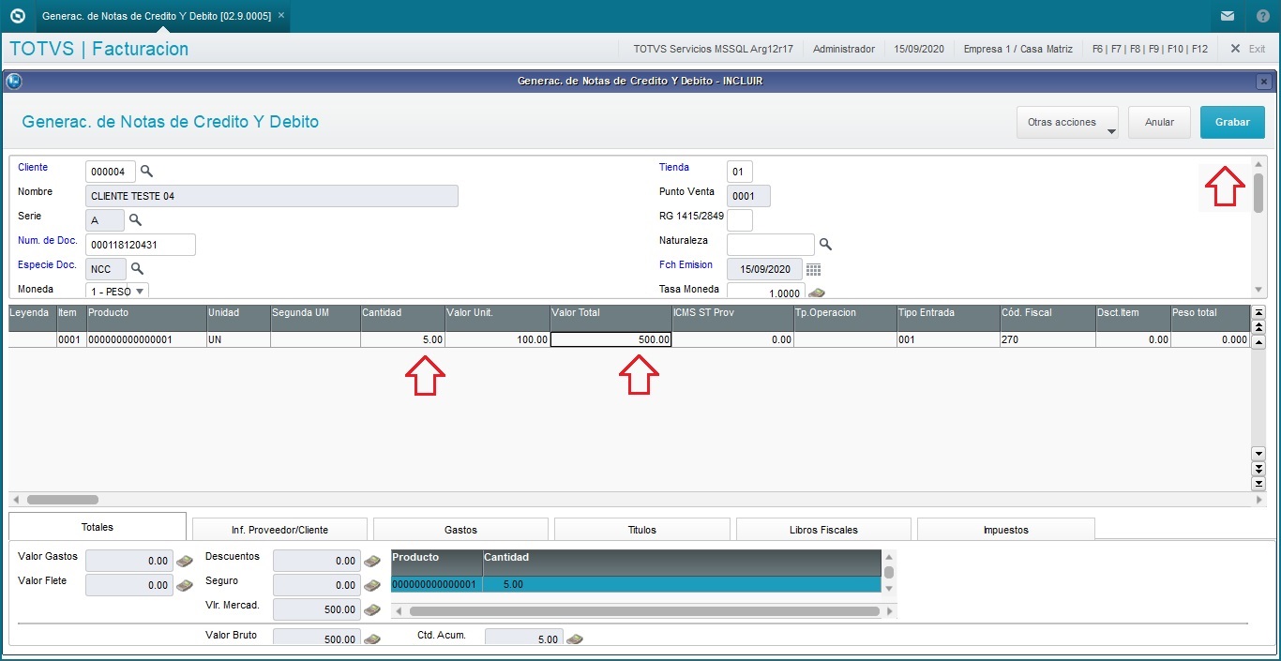Open the Libros Fiscales tab
The height and width of the screenshot is (661, 1281).
coord(824,530)
